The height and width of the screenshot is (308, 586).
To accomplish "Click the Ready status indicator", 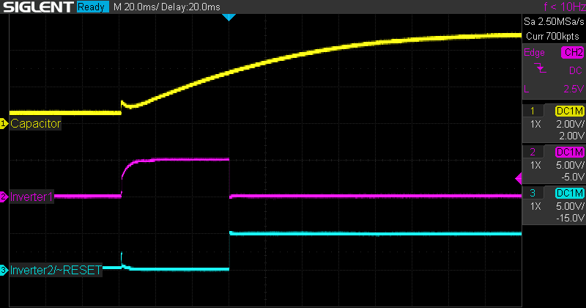I will click(x=92, y=7).
